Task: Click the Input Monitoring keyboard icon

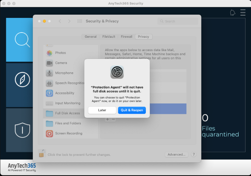Action: [x=49, y=103]
